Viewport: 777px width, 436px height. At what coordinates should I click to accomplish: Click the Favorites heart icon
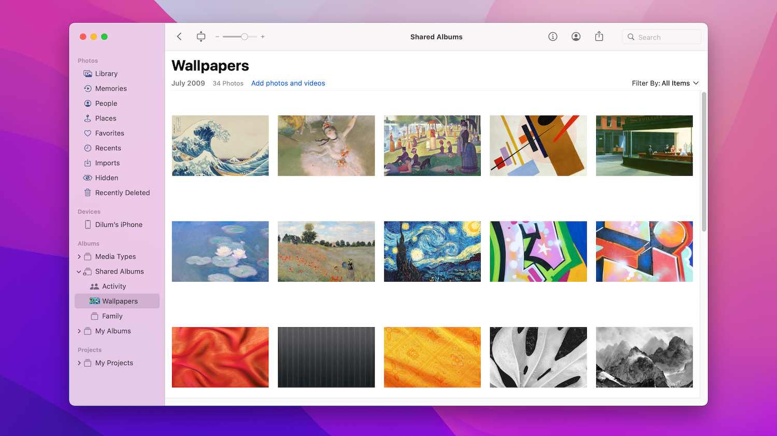88,133
